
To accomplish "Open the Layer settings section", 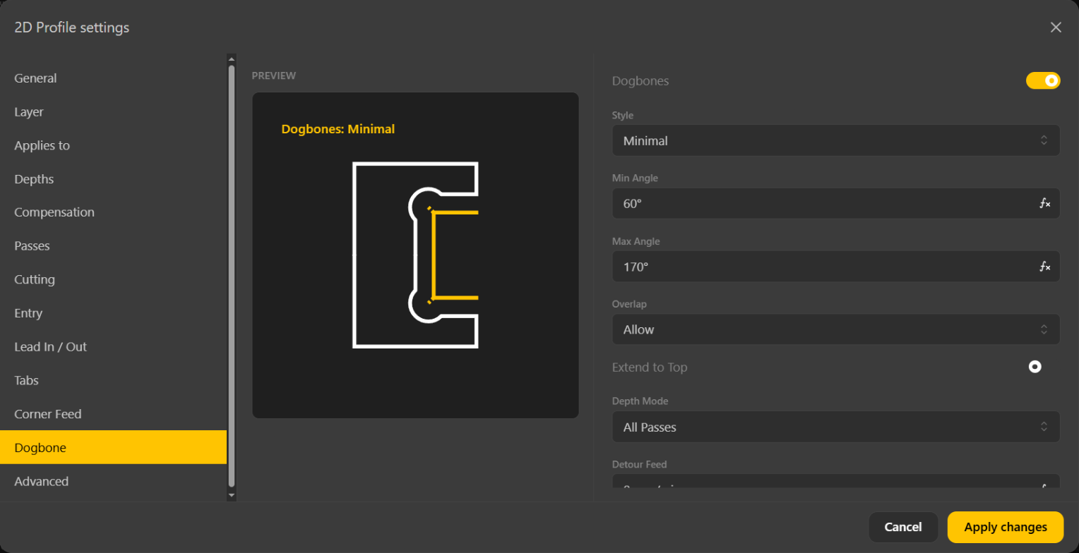I will (113, 112).
